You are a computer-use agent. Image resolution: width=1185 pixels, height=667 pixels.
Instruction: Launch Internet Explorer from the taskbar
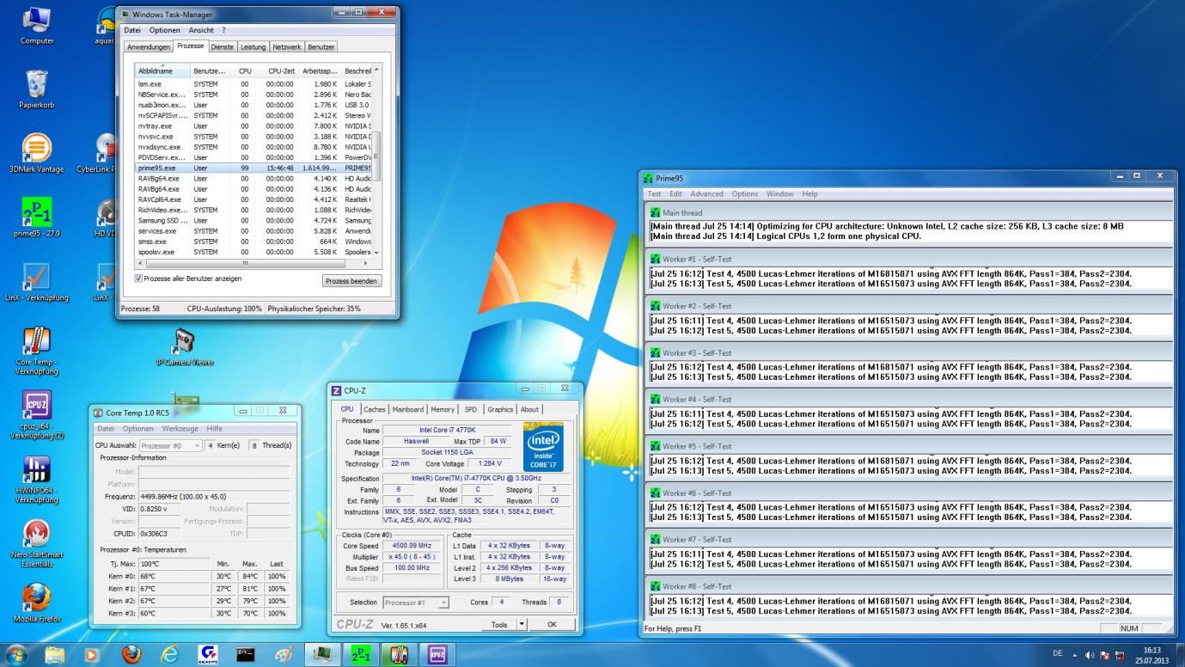pos(169,655)
